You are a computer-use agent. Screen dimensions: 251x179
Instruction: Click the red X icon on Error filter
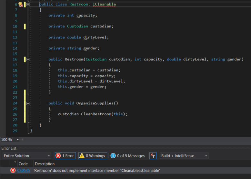58,156
